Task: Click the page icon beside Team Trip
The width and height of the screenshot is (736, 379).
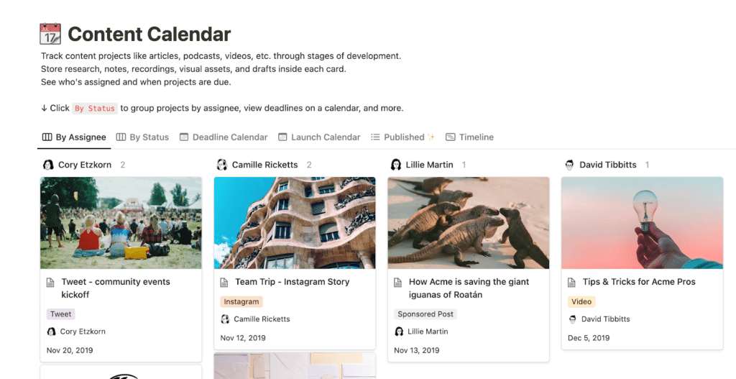Action: [x=224, y=282]
